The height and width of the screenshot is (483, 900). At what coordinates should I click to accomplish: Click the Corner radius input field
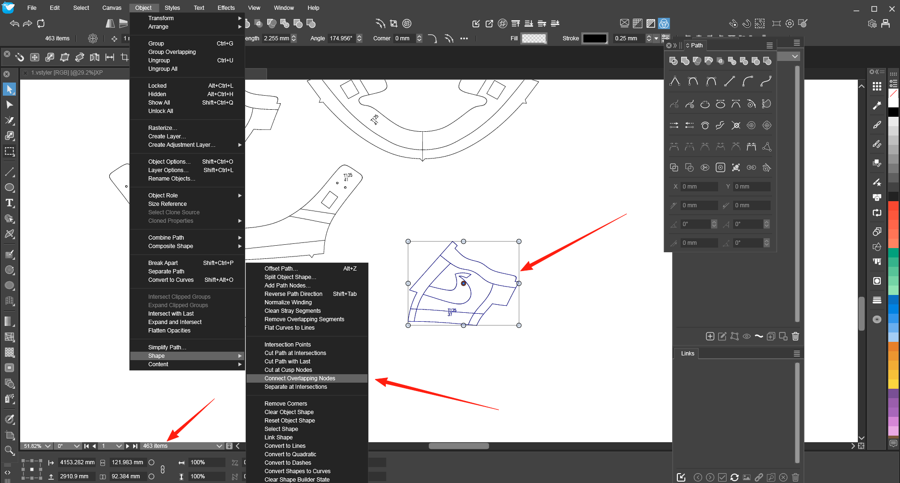click(x=404, y=38)
